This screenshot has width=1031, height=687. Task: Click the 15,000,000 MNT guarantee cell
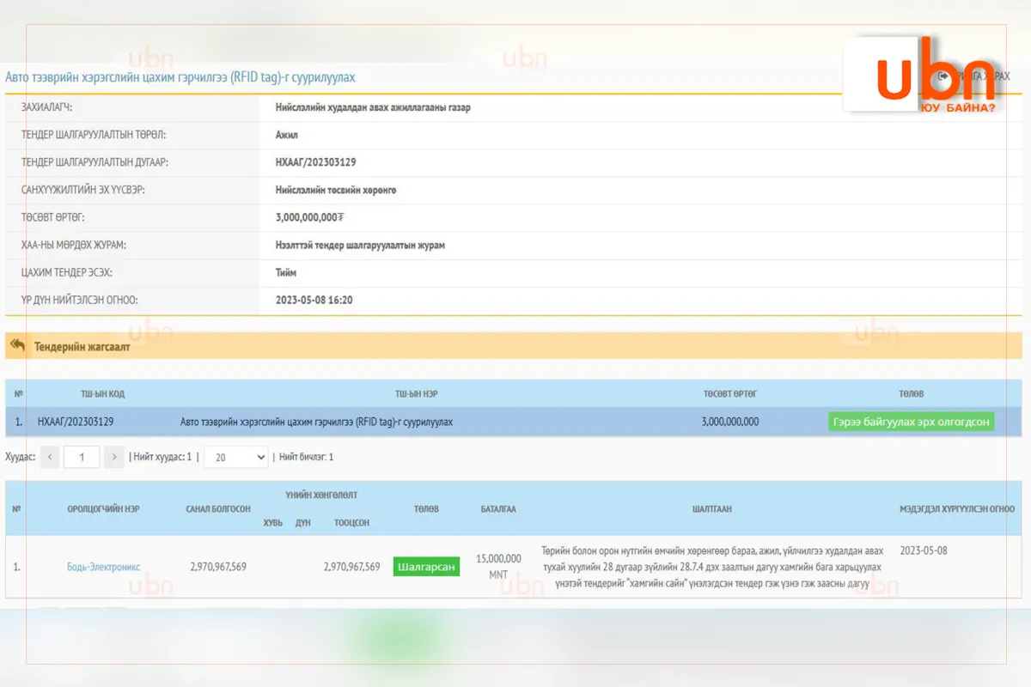498,567
